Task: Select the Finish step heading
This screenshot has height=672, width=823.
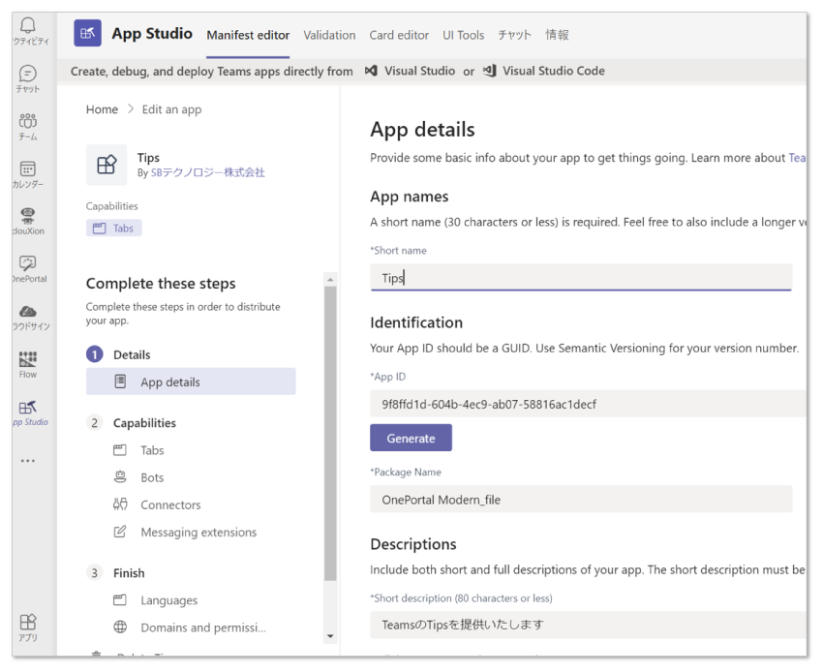Action: pos(129,573)
